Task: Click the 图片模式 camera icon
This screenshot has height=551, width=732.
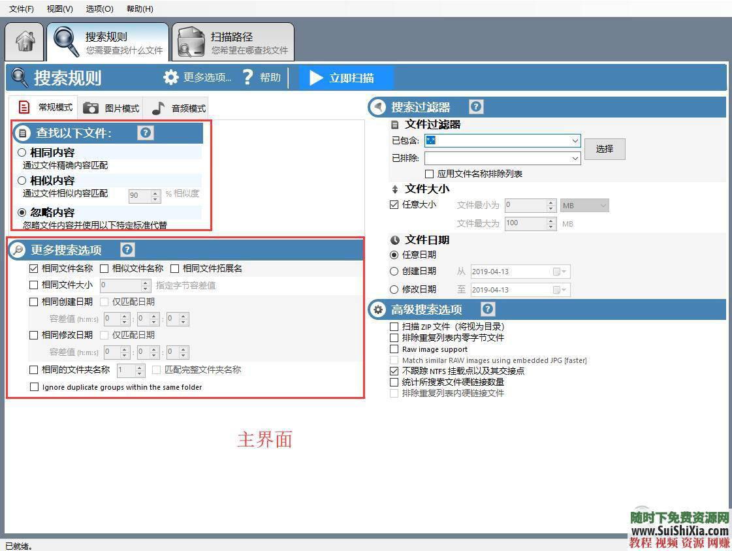Action: (x=91, y=108)
